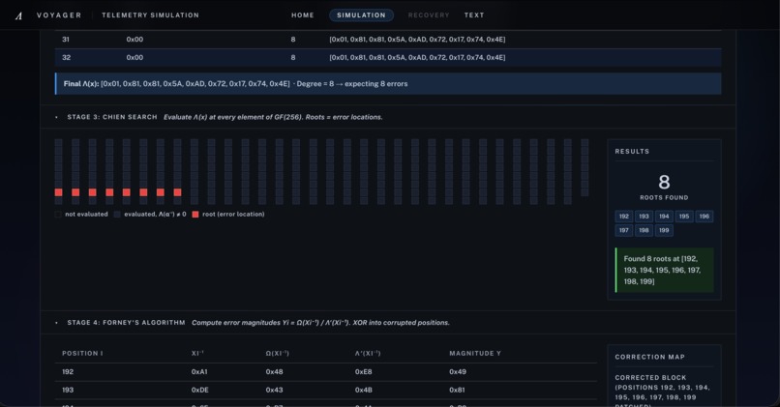The width and height of the screenshot is (780, 407).
Task: Click the second red root cell from the left
Action: (75, 192)
